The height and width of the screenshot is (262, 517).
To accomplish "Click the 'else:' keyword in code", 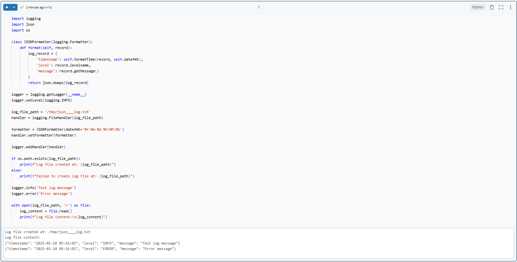I will (17, 170).
